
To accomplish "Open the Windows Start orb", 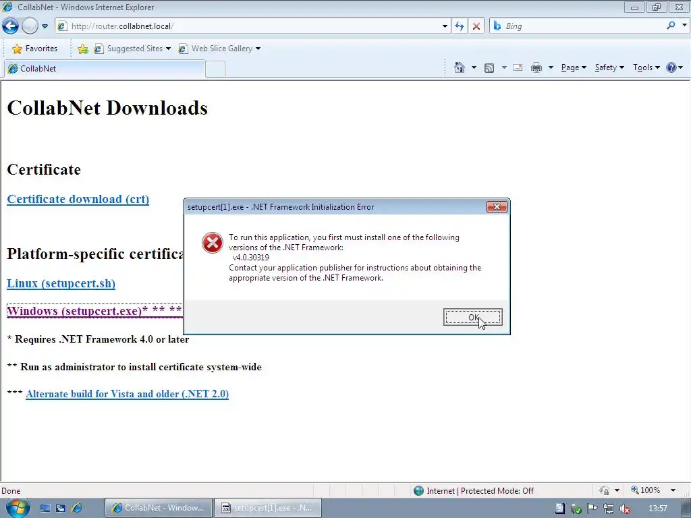I will pos(17,507).
